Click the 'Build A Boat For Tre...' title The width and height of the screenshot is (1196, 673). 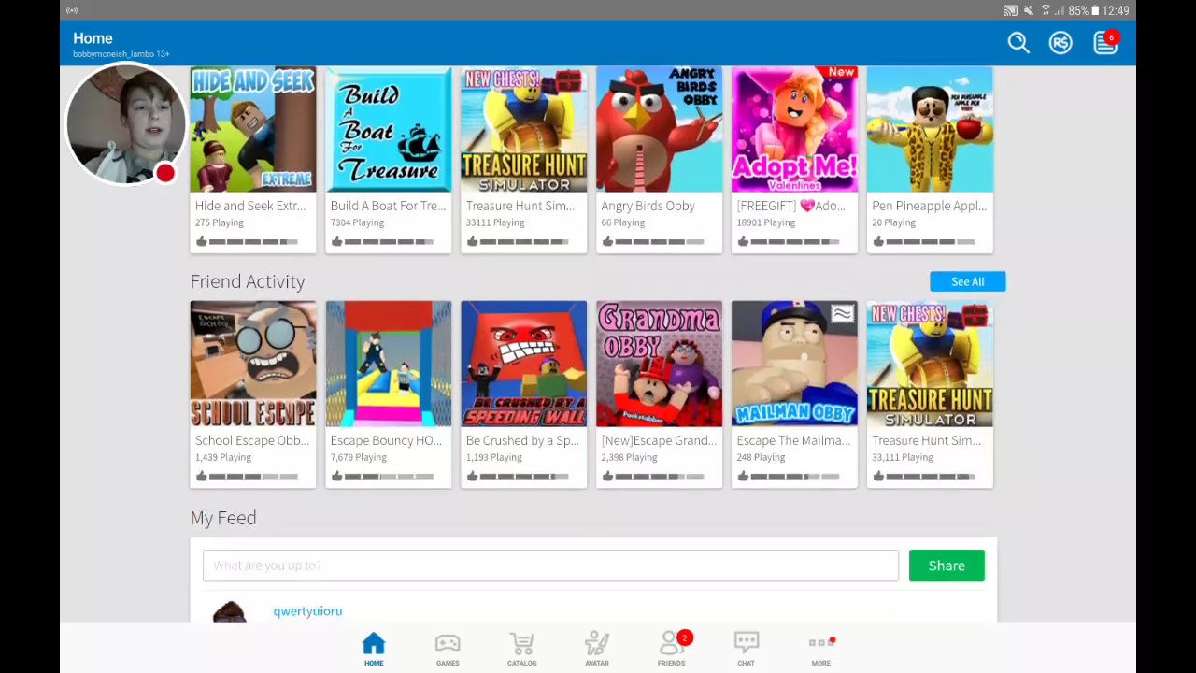(388, 206)
